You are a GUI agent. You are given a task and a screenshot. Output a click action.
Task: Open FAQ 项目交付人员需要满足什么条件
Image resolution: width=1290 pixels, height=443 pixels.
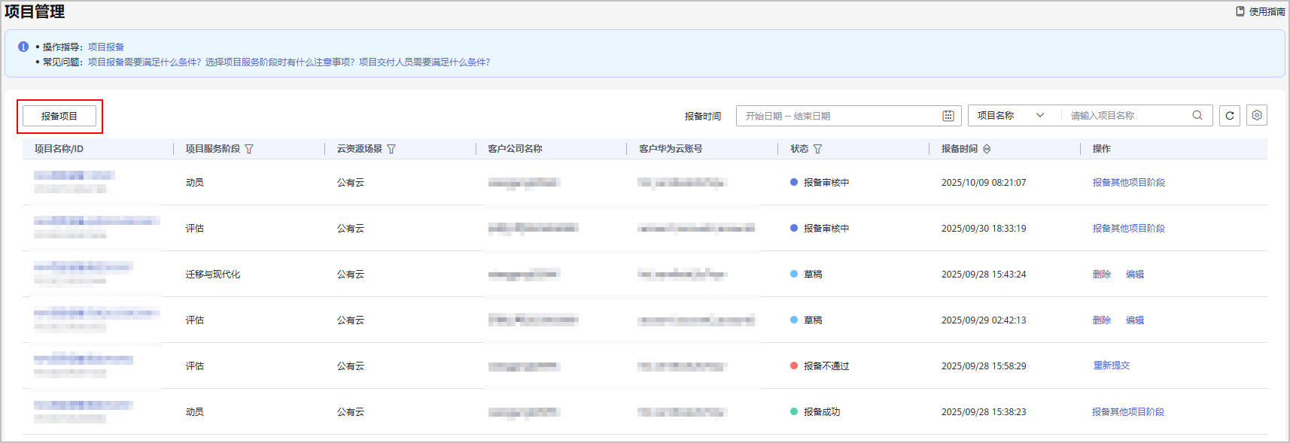(424, 62)
